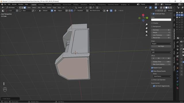
Task: Open the pivot point dropdown
Action: point(87,8)
